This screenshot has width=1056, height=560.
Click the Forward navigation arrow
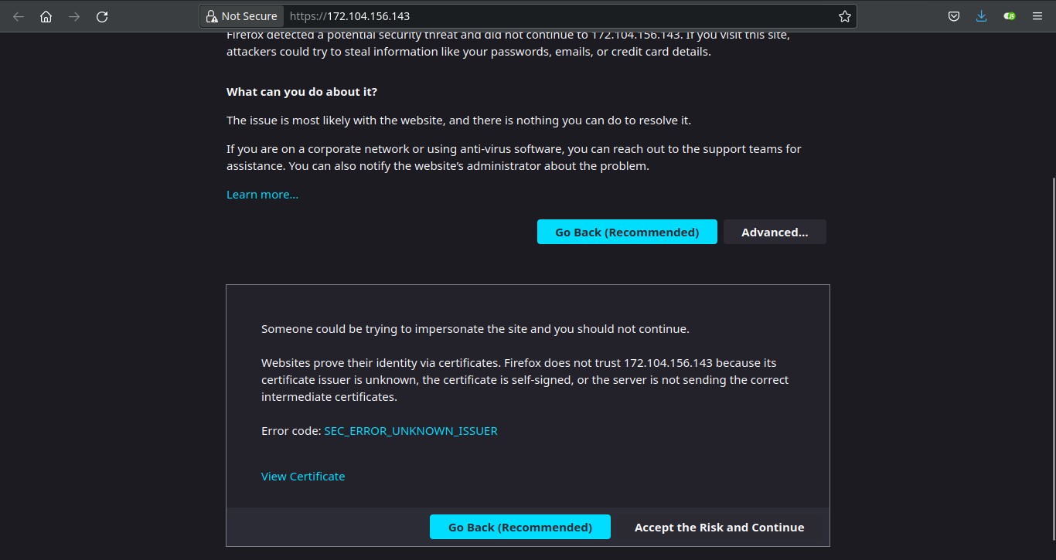pyautogui.click(x=74, y=16)
